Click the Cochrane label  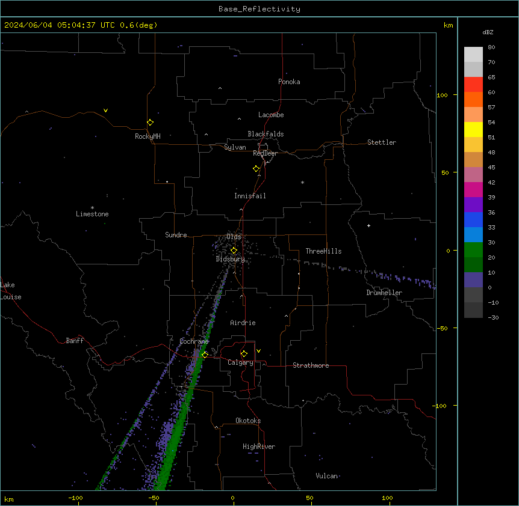point(194,341)
